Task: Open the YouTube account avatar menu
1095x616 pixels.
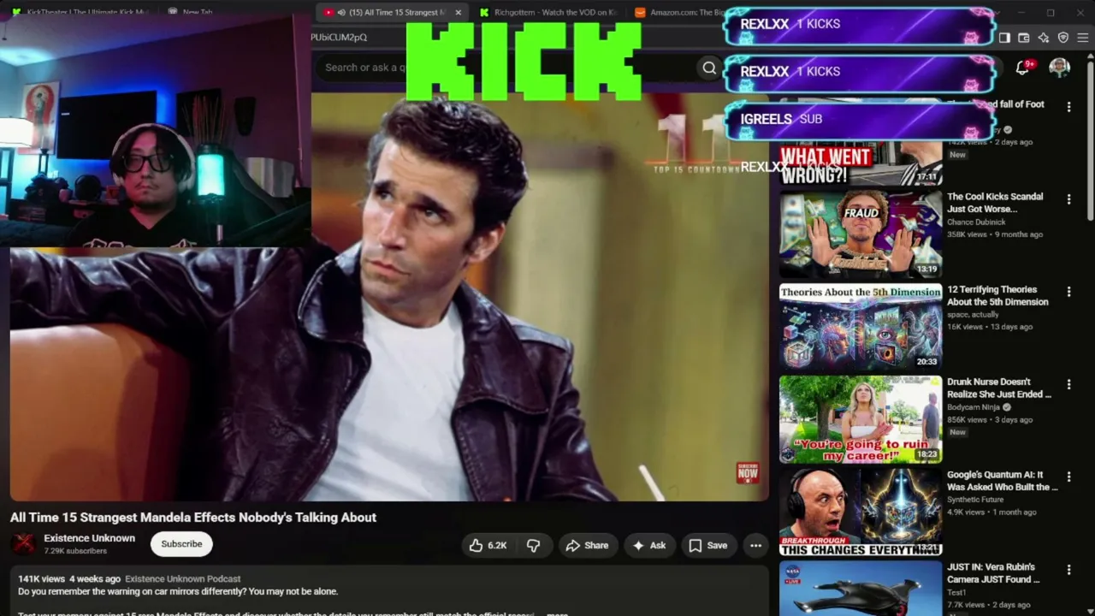Action: pyautogui.click(x=1059, y=68)
